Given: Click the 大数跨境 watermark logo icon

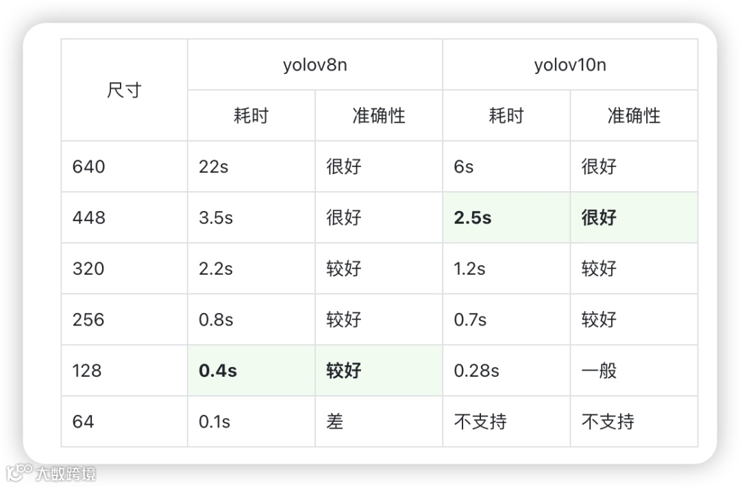Looking at the screenshot, I should 19,473.
